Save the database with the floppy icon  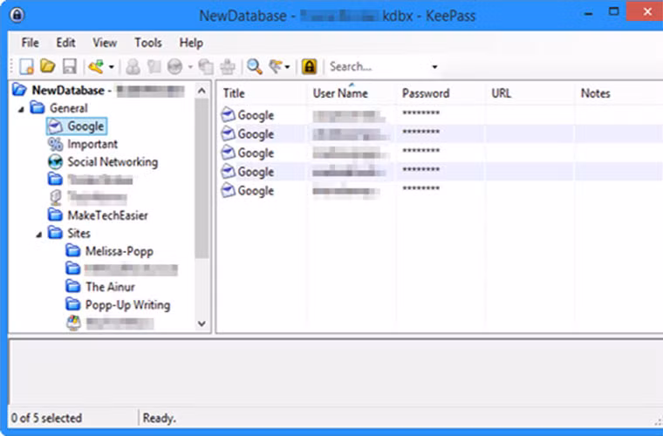point(69,66)
